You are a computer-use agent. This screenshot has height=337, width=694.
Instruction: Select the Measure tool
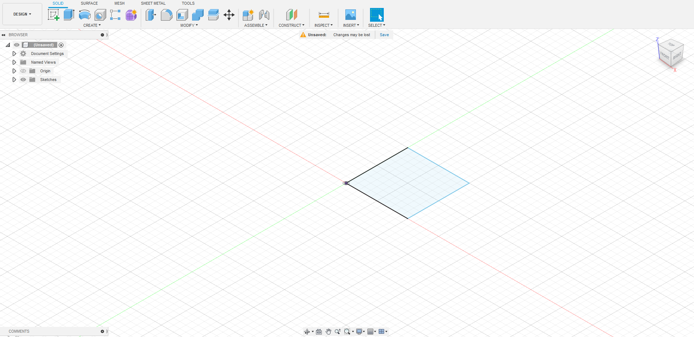tap(324, 15)
